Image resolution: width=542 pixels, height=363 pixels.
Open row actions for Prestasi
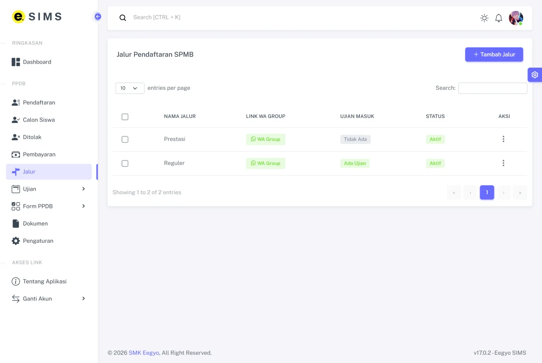[503, 139]
